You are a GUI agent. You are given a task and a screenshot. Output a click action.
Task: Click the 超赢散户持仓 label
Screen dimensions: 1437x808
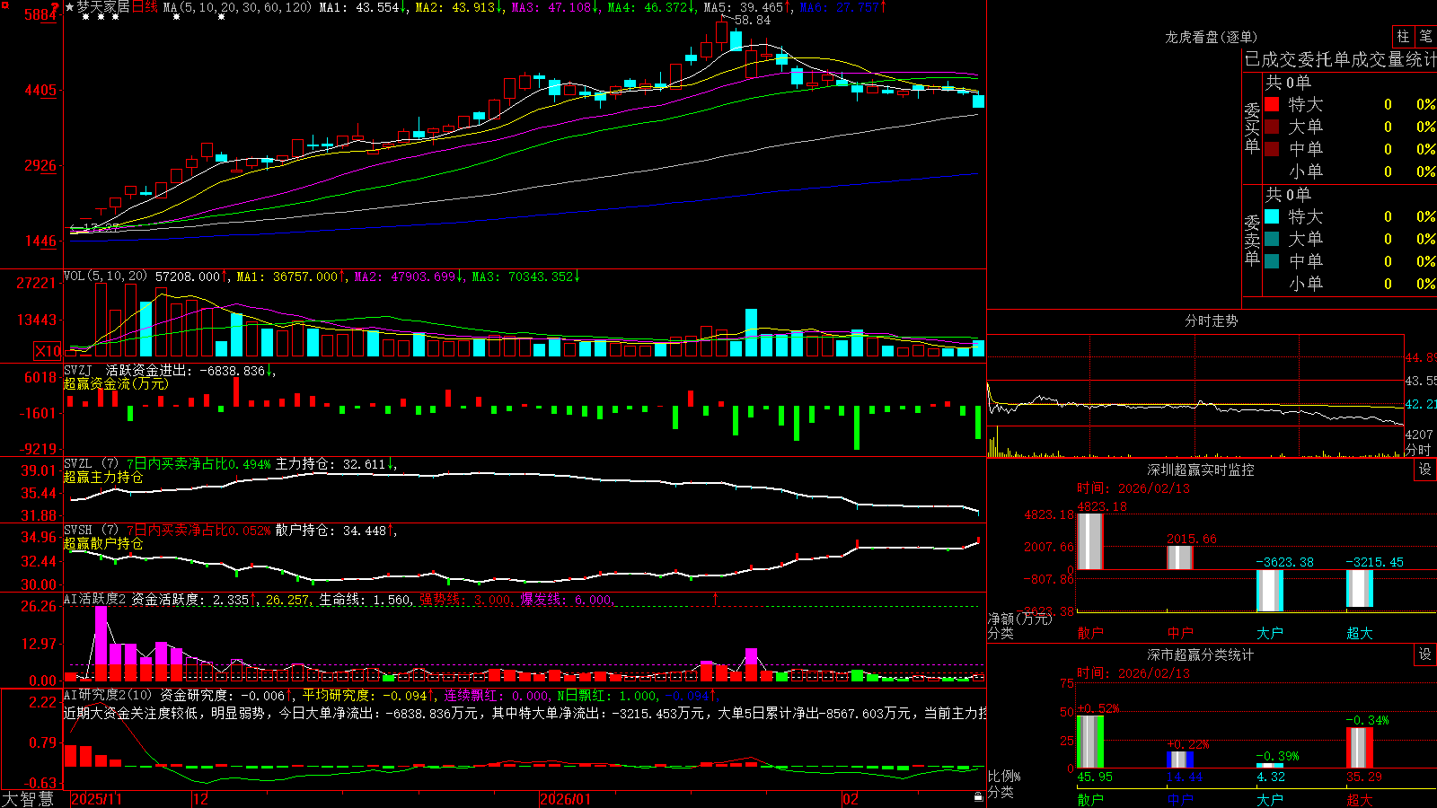click(x=103, y=543)
